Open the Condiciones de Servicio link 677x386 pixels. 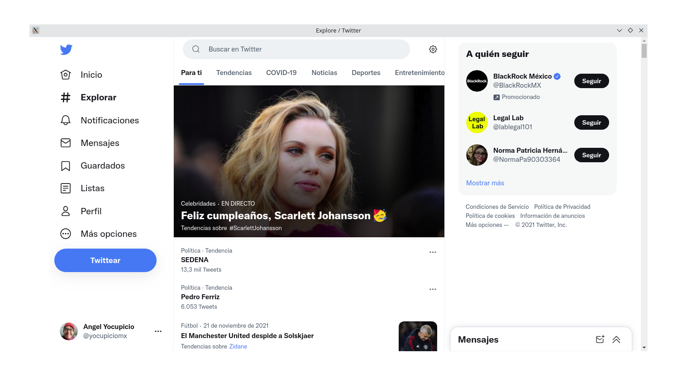[x=497, y=207]
